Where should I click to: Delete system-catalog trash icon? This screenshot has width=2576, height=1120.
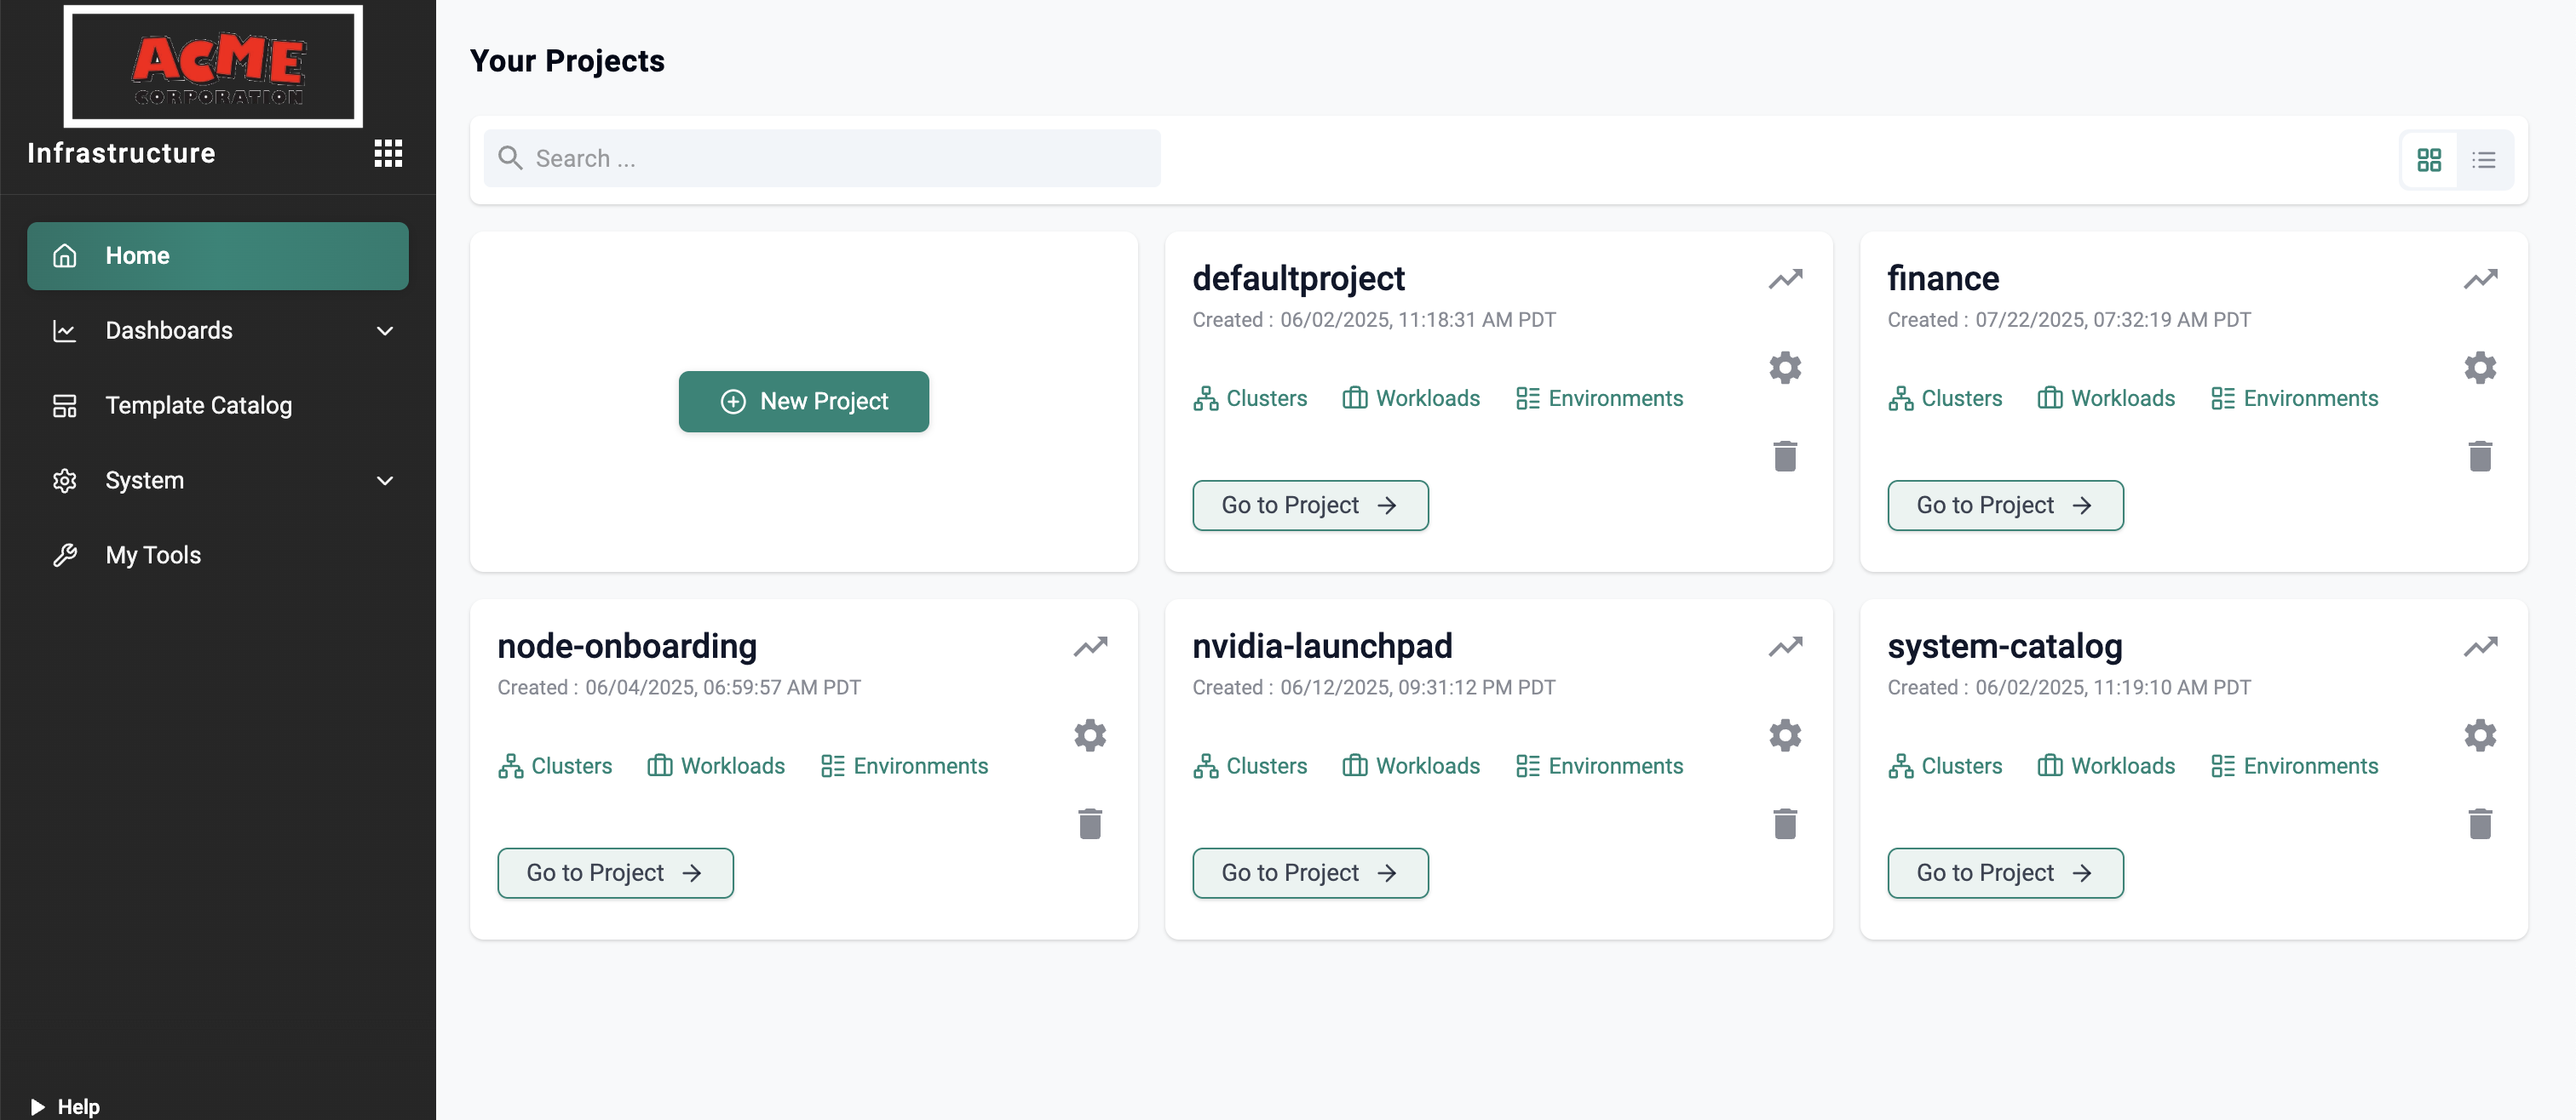pyautogui.click(x=2480, y=823)
